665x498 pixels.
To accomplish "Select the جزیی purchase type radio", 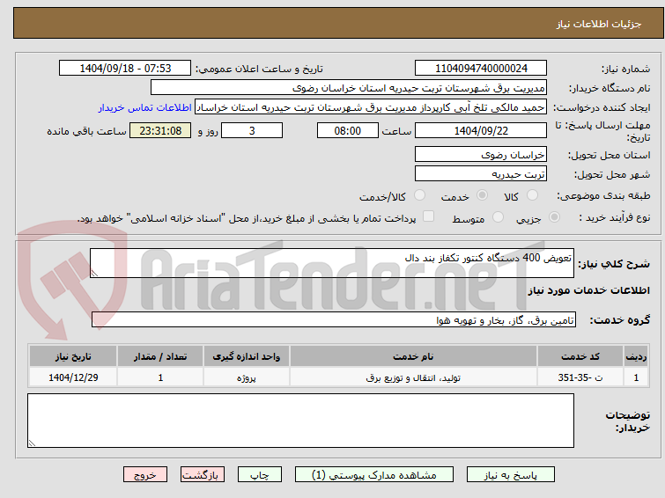I will (x=554, y=217).
